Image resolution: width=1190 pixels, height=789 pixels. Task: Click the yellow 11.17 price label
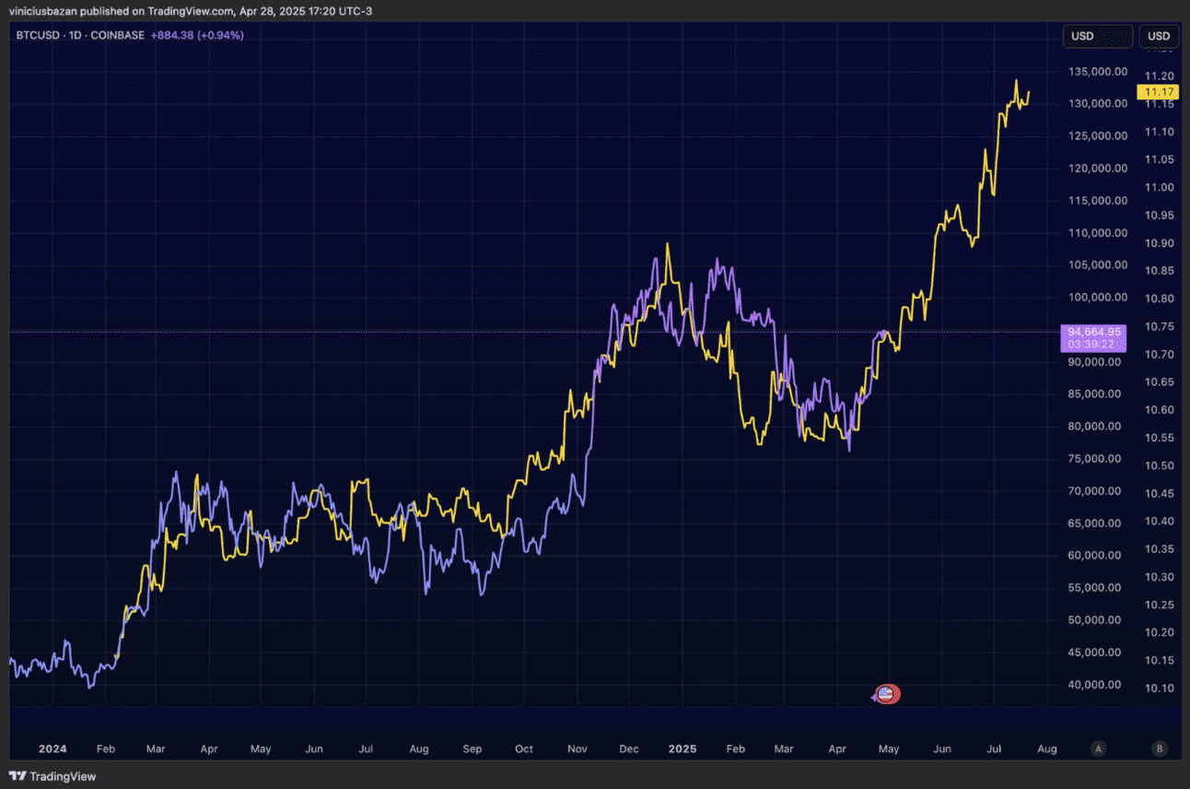click(1157, 92)
